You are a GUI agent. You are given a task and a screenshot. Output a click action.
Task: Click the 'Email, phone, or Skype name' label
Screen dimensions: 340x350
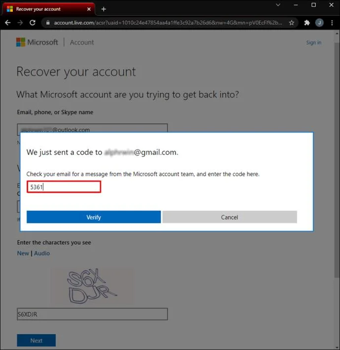[x=55, y=112]
